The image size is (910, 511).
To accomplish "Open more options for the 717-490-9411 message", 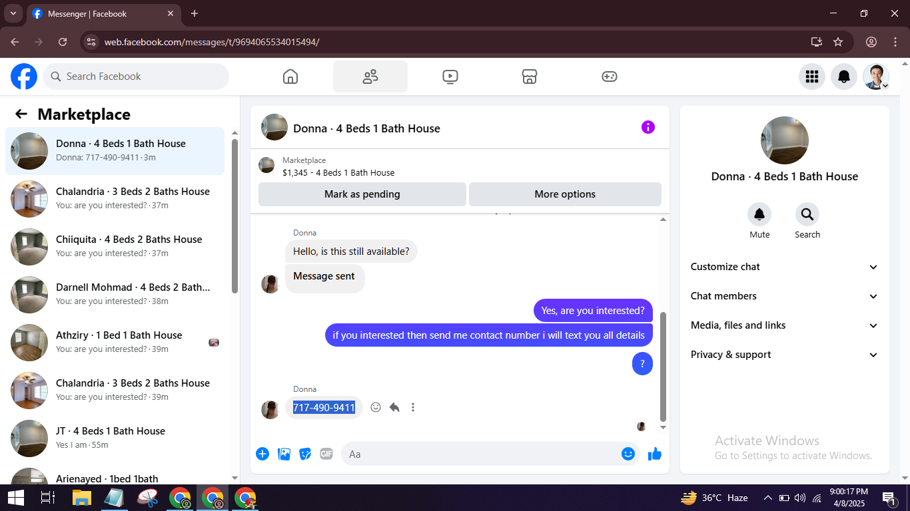I will click(413, 407).
